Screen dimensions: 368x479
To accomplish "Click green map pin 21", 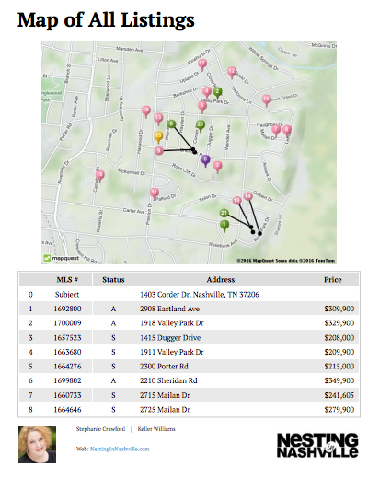I will click(224, 213).
